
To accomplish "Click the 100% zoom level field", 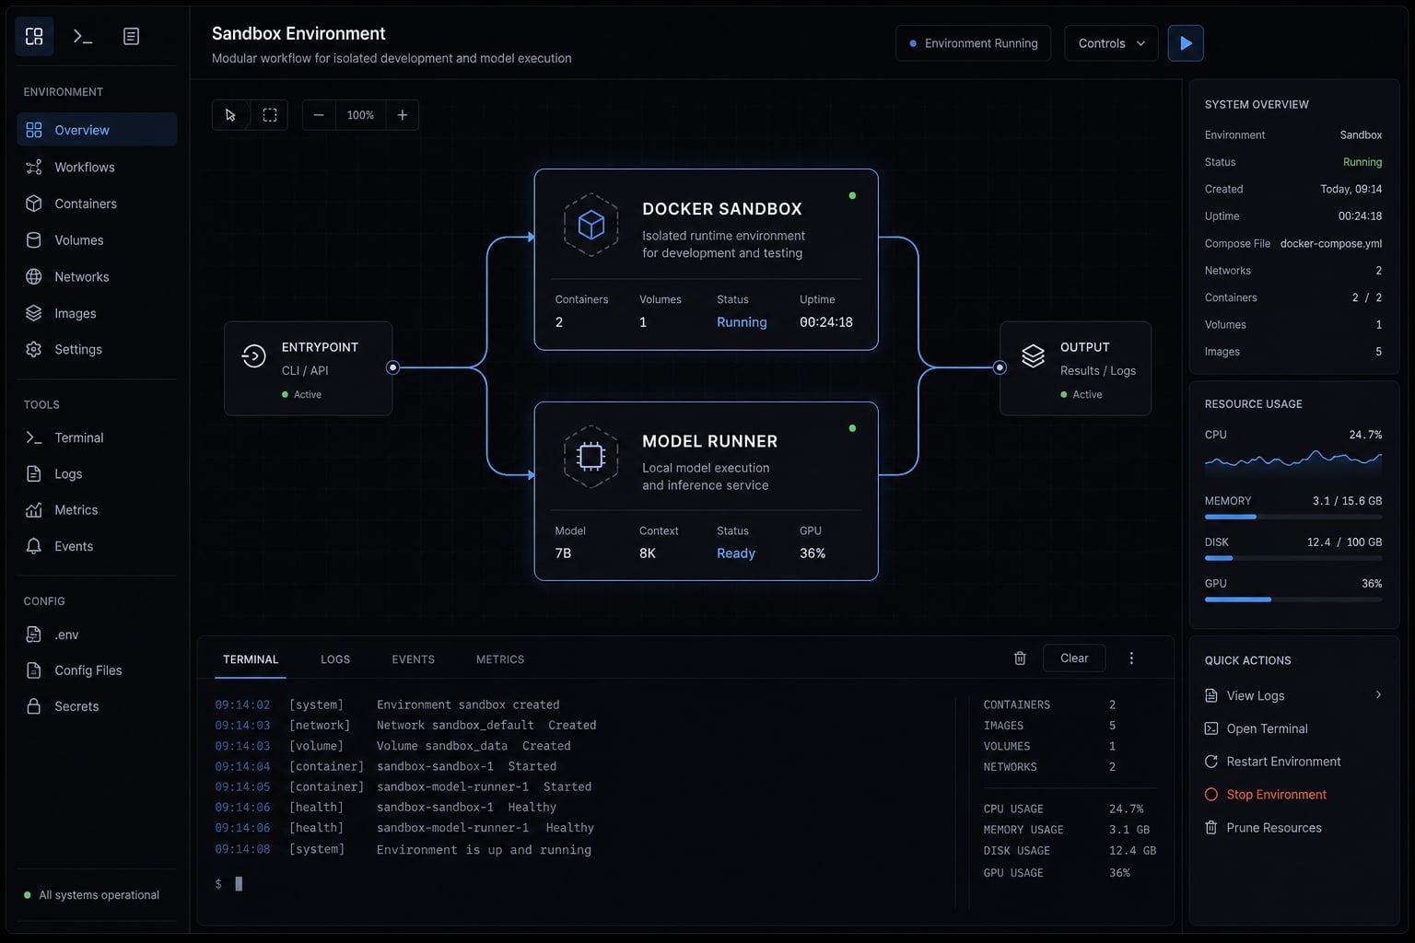I will [360, 115].
